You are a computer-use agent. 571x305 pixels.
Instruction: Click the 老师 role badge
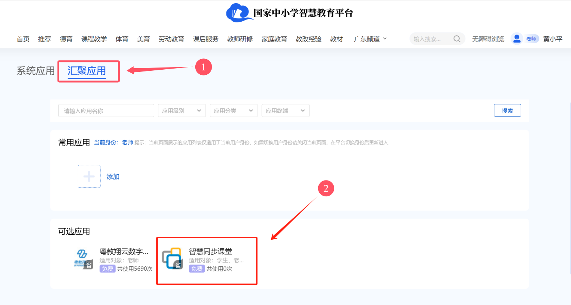point(531,39)
